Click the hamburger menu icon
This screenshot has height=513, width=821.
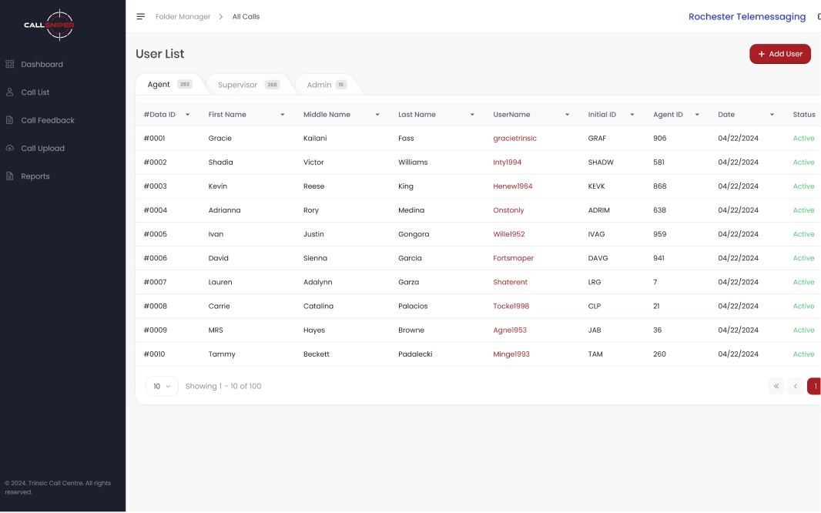point(140,16)
